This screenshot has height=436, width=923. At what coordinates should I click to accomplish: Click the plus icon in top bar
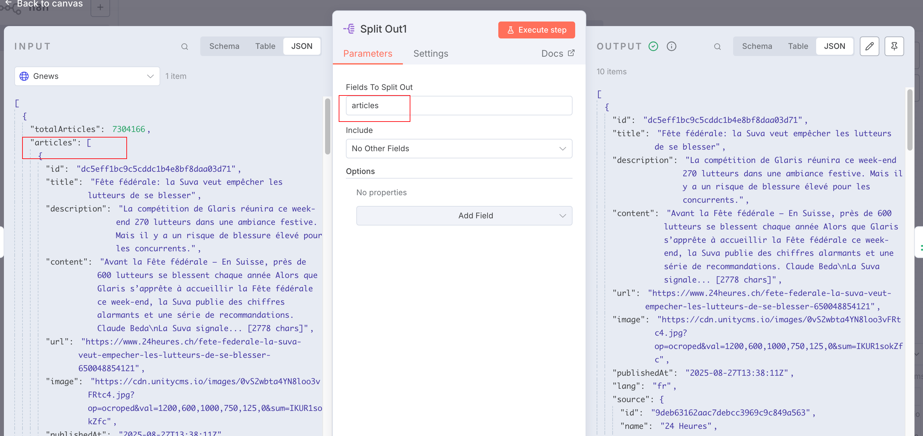point(100,7)
